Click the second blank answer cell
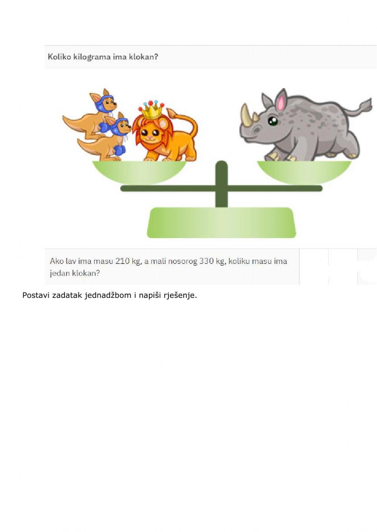The image size is (377, 532). pyautogui.click(x=343, y=267)
